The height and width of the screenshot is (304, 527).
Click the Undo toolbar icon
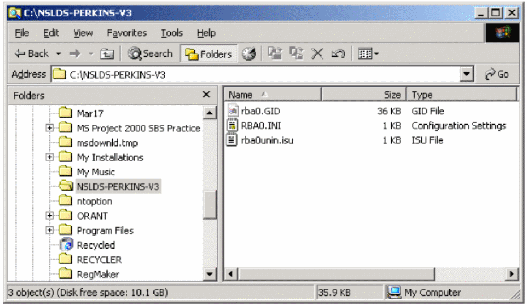pyautogui.click(x=338, y=54)
